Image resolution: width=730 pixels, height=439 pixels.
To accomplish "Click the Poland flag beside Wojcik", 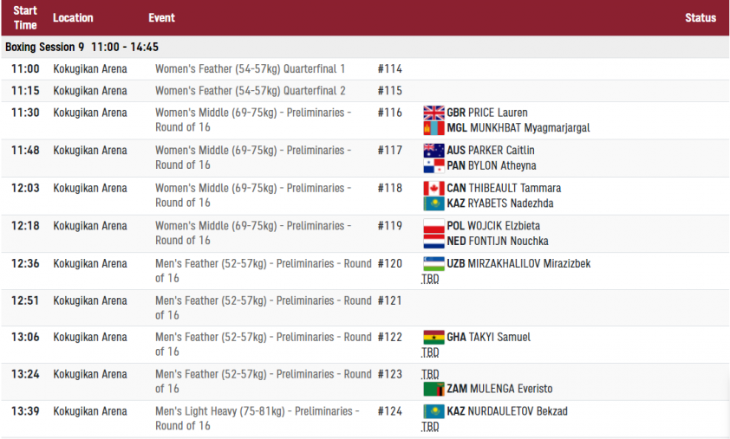I will [x=433, y=226].
